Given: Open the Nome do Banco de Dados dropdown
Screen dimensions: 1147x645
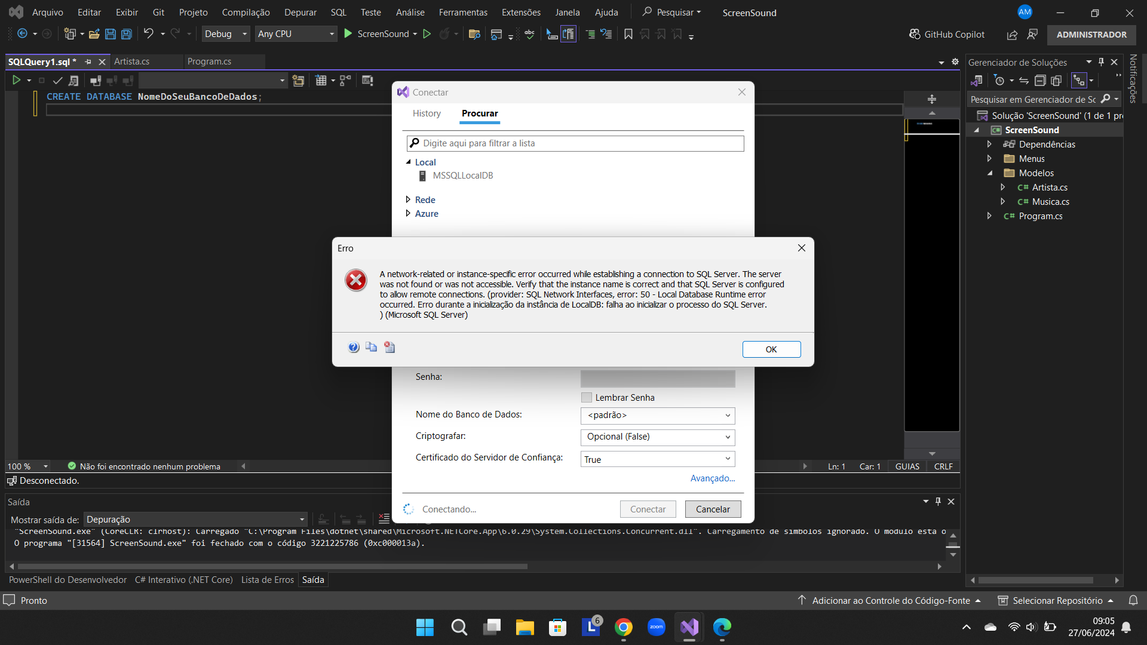Looking at the screenshot, I should point(657,415).
